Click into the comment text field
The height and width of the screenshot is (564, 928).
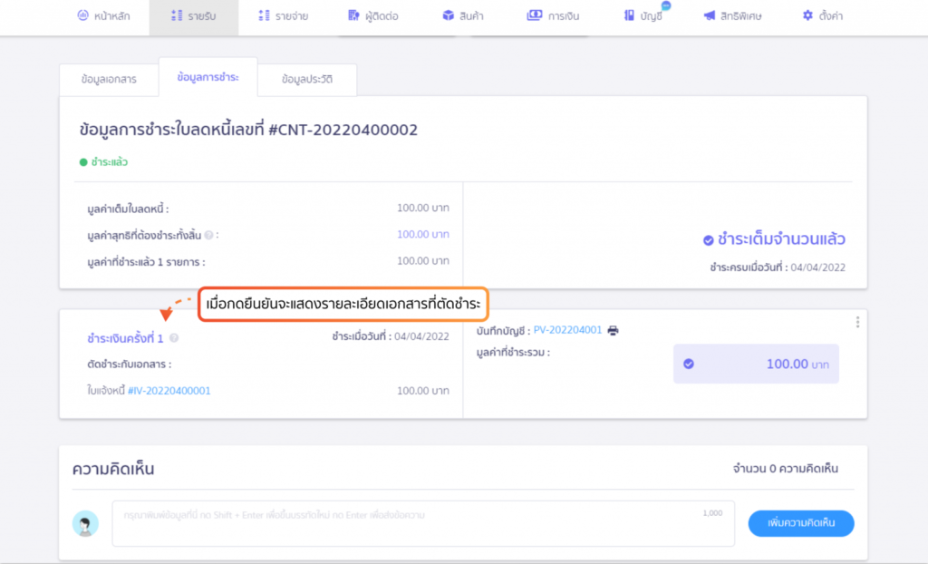point(423,523)
